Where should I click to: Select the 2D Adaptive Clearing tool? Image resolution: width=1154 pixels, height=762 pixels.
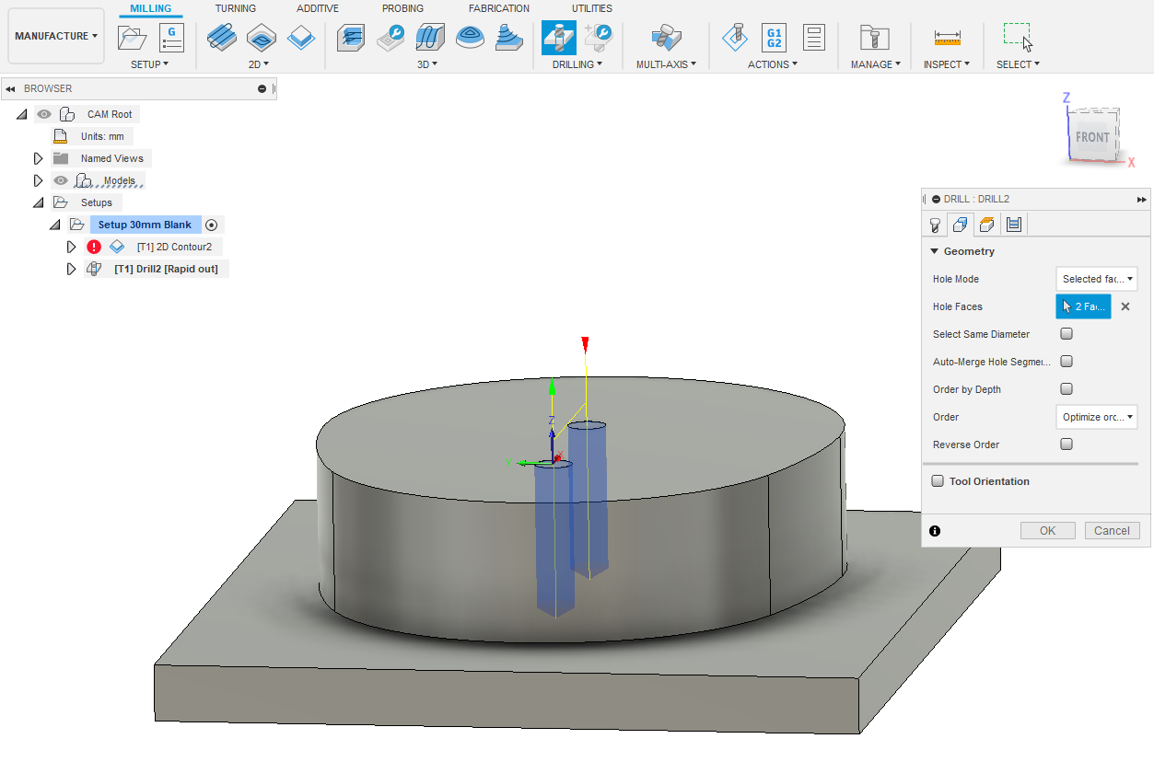(x=220, y=38)
